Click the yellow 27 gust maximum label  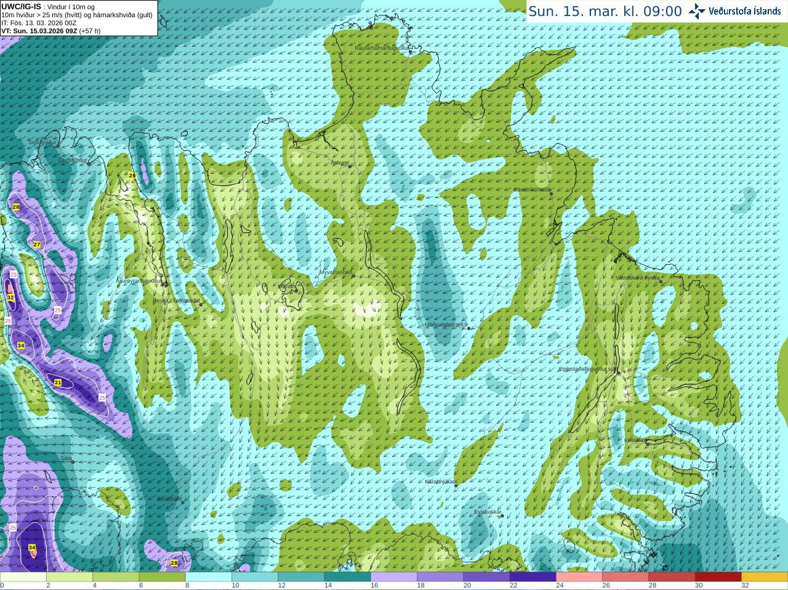point(37,244)
